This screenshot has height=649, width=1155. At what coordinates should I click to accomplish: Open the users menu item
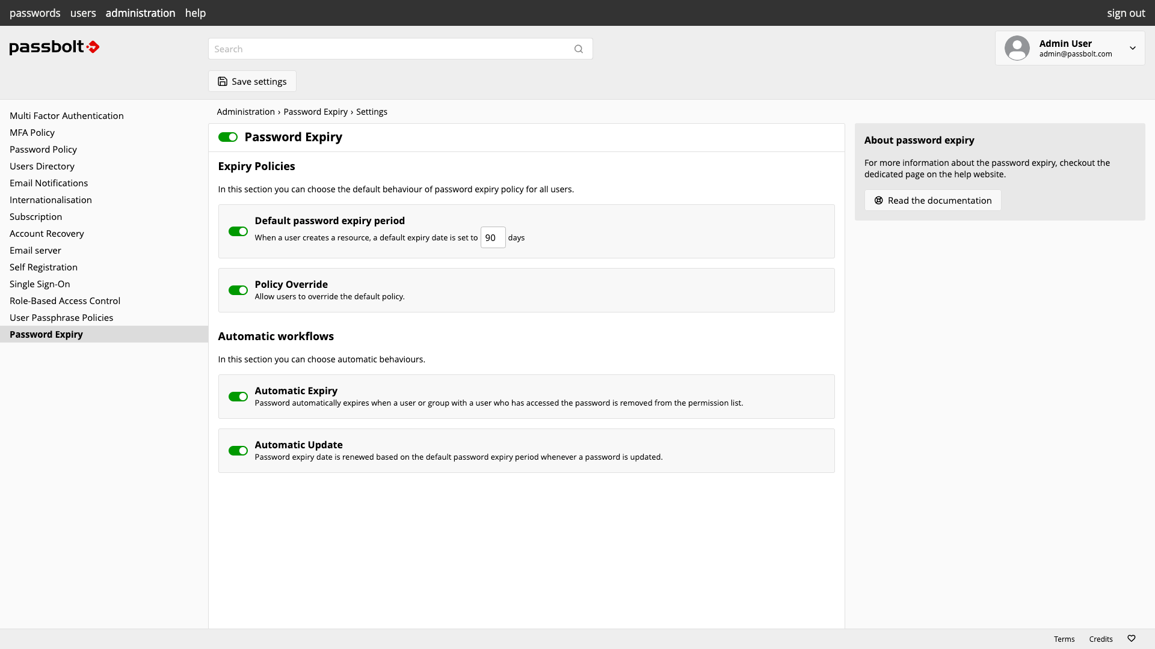(83, 13)
